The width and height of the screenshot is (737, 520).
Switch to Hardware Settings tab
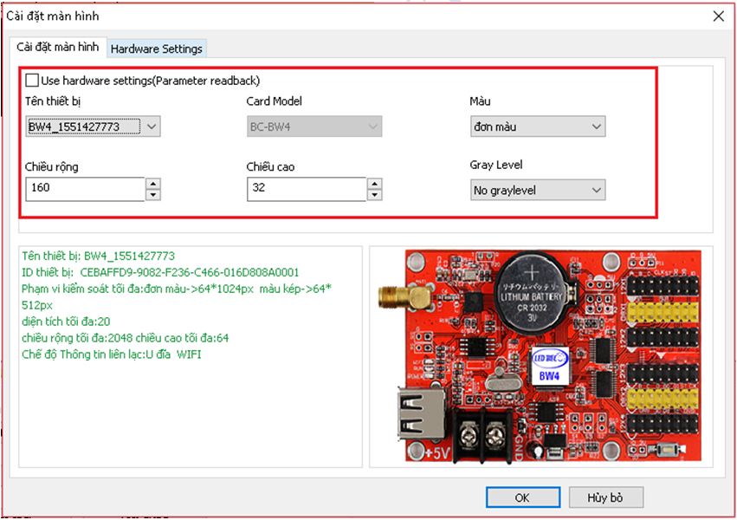(x=157, y=49)
